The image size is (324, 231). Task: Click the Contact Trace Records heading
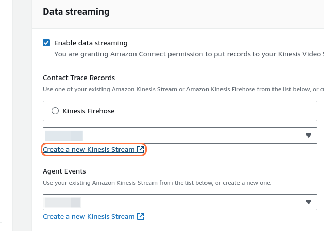pyautogui.click(x=79, y=78)
